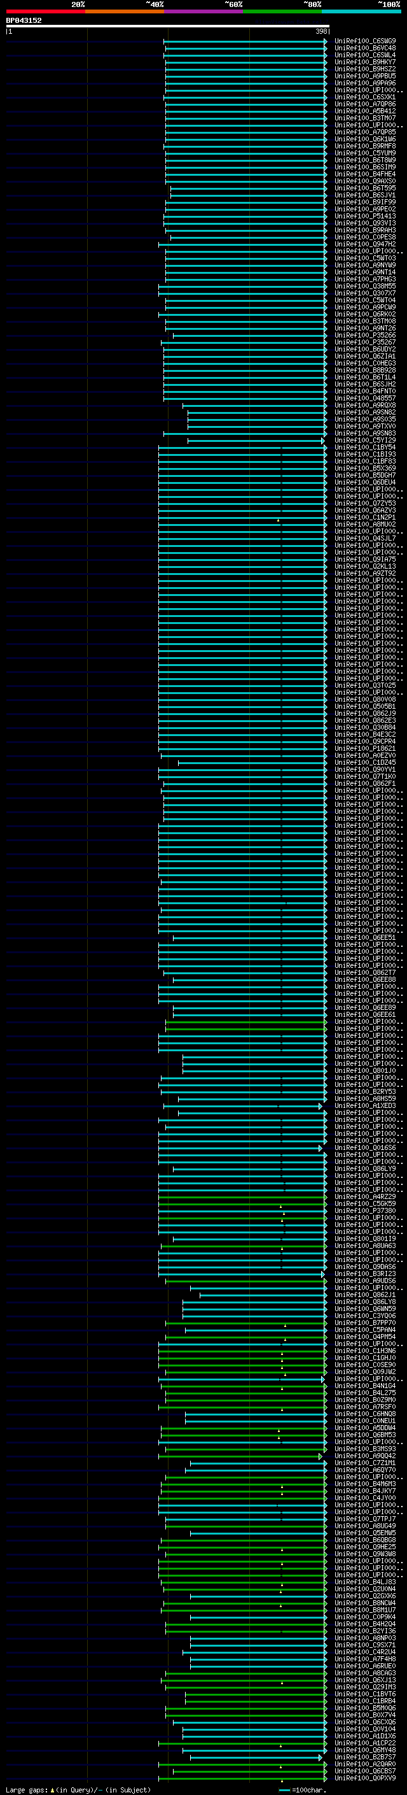
Task: Open hit UniRef100_B3RI23 label
Action: coord(365,1274)
